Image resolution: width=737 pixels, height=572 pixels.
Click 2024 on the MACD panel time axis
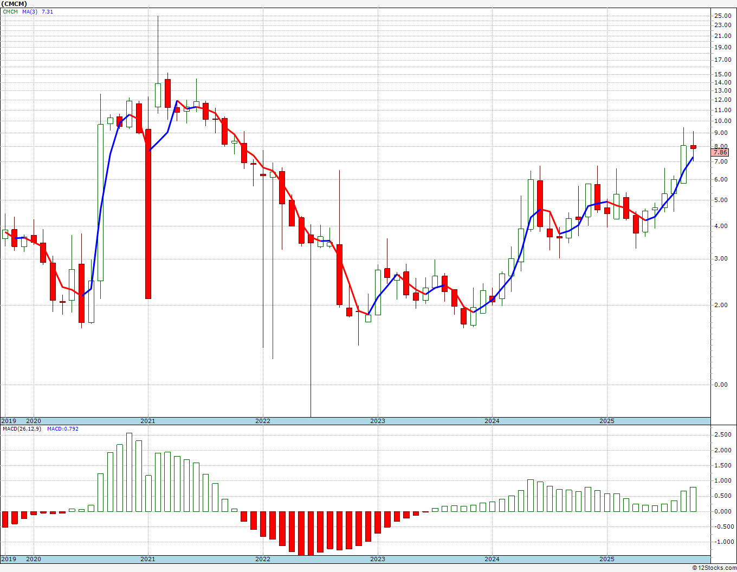492,559
